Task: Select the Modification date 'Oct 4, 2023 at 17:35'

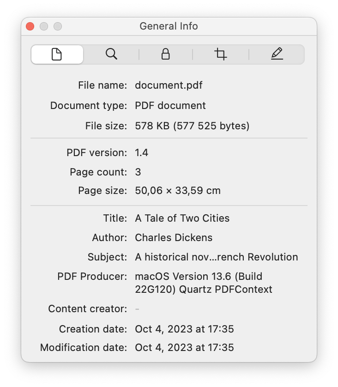Action: (x=184, y=348)
